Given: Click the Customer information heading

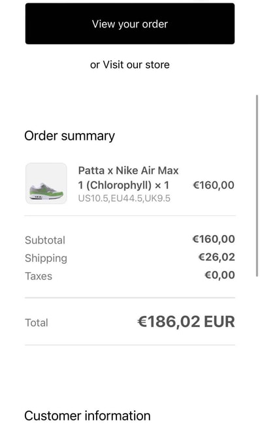Looking at the screenshot, I should [x=88, y=415].
